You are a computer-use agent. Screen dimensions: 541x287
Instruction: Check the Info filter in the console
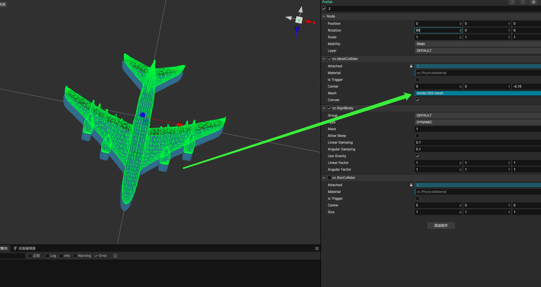click(61, 256)
